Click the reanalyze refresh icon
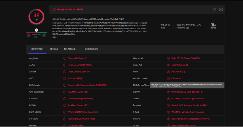Screen dimensions: 243x127 [x=214, y=9]
